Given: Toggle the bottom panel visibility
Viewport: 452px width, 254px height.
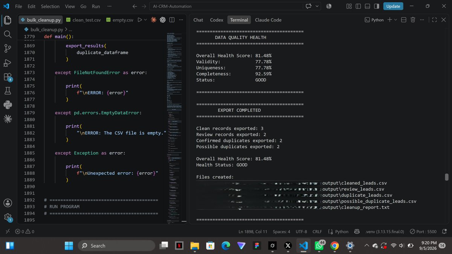Looking at the screenshot, I should (367, 6).
